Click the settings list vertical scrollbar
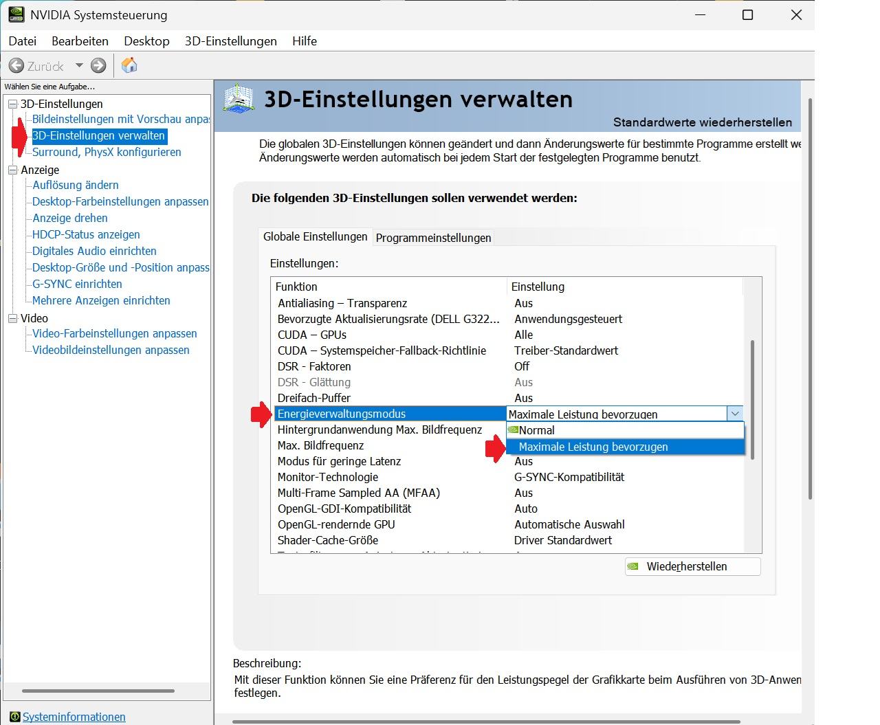 752,399
